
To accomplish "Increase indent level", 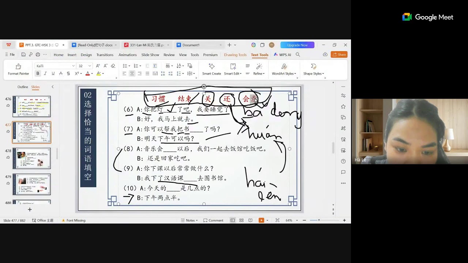I will (155, 66).
